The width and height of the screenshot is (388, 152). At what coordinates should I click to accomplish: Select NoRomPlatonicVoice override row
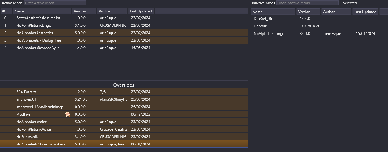(x=124, y=129)
